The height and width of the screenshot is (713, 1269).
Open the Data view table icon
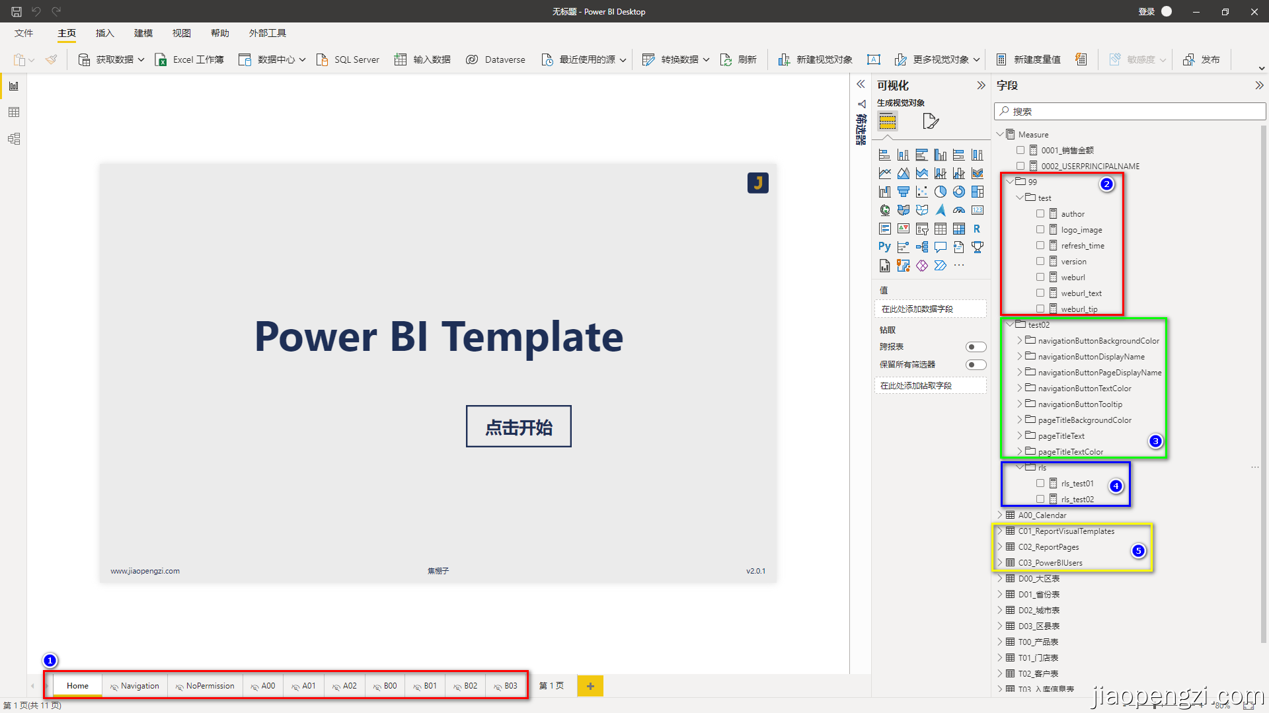[x=14, y=112]
